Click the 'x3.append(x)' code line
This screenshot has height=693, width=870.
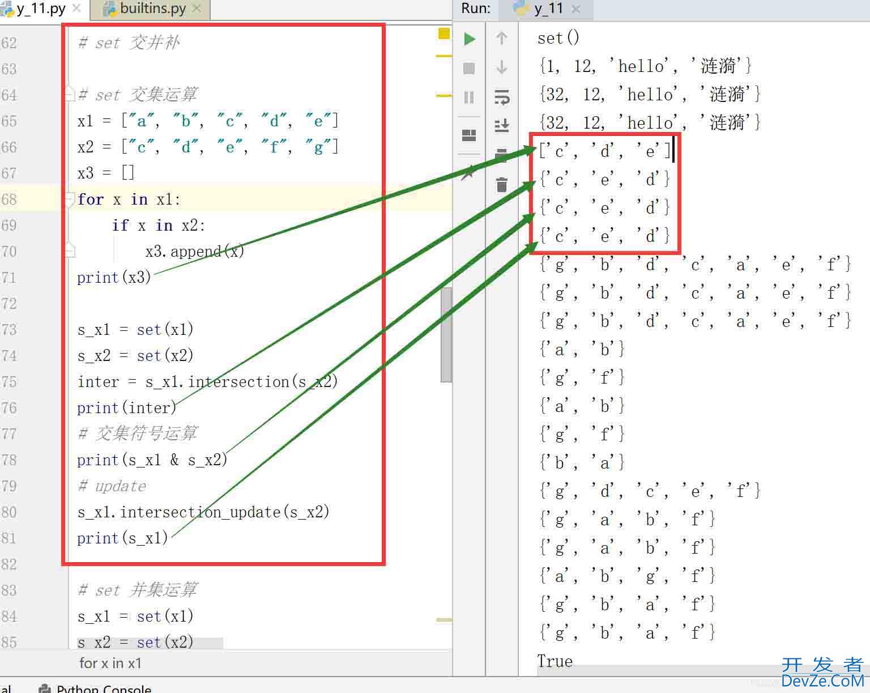(x=194, y=251)
